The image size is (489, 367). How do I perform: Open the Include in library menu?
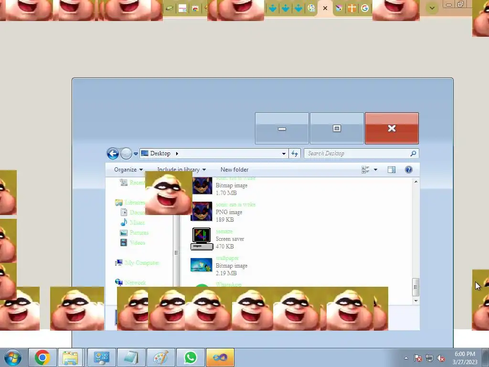[x=181, y=170]
